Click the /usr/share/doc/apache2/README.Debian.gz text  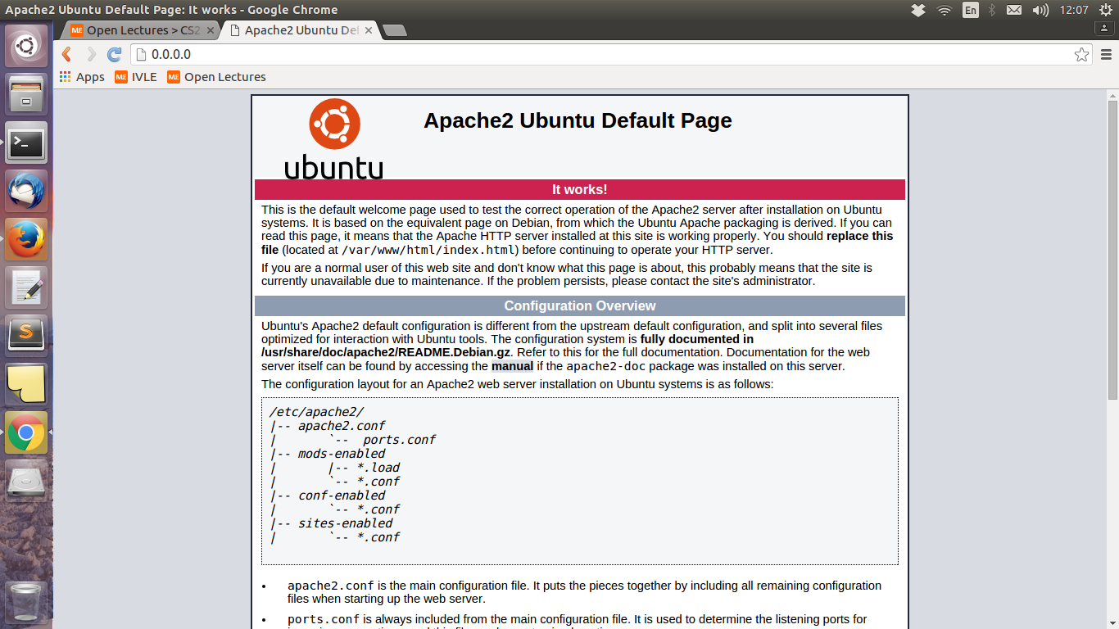point(387,352)
